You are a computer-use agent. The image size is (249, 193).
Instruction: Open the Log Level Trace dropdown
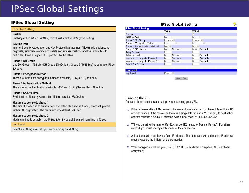169,73
